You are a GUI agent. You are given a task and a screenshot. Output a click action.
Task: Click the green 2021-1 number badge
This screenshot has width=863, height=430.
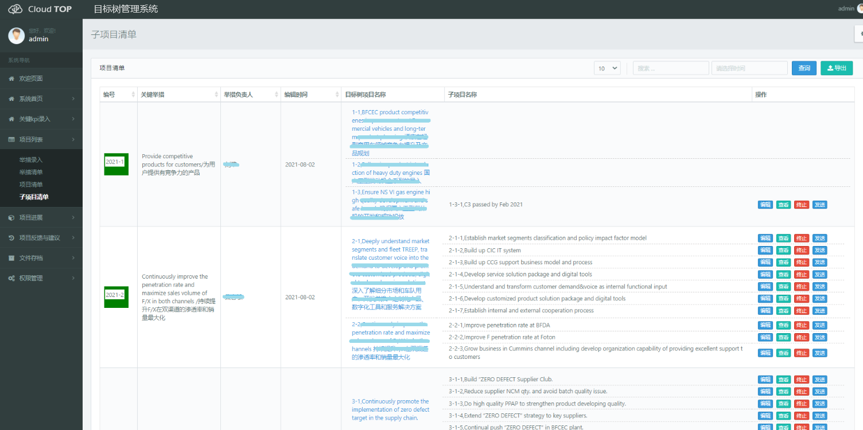coord(116,165)
